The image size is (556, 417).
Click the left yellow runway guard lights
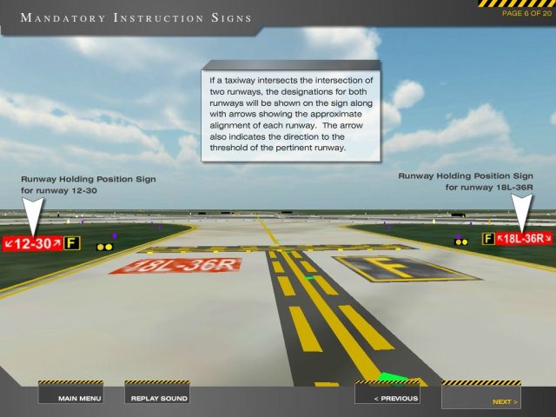(104, 247)
